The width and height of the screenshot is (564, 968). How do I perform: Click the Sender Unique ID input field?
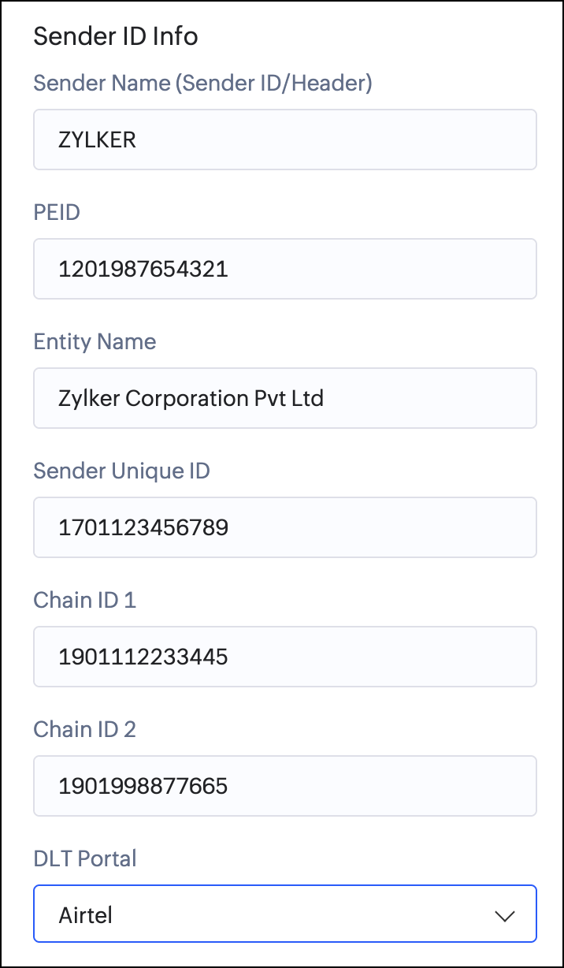pos(285,527)
